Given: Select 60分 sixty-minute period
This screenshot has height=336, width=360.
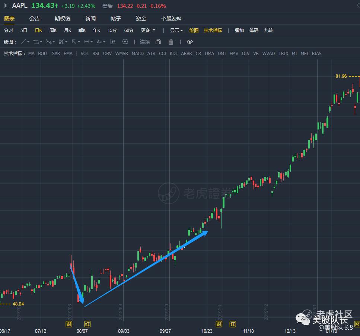Looking at the screenshot, I should (x=129, y=30).
